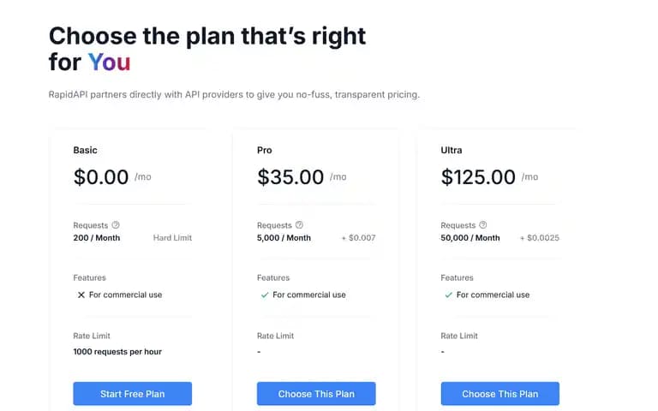Select the Basic plan title
This screenshot has width=658, height=411.
[85, 150]
